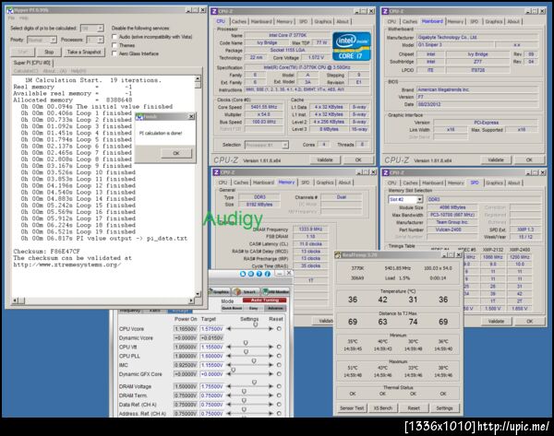Select the CPU PLL reset radio button
Viewport: 554px width, 436px height.
tap(279, 357)
